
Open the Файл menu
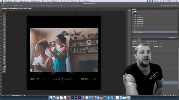(x=15, y=1)
